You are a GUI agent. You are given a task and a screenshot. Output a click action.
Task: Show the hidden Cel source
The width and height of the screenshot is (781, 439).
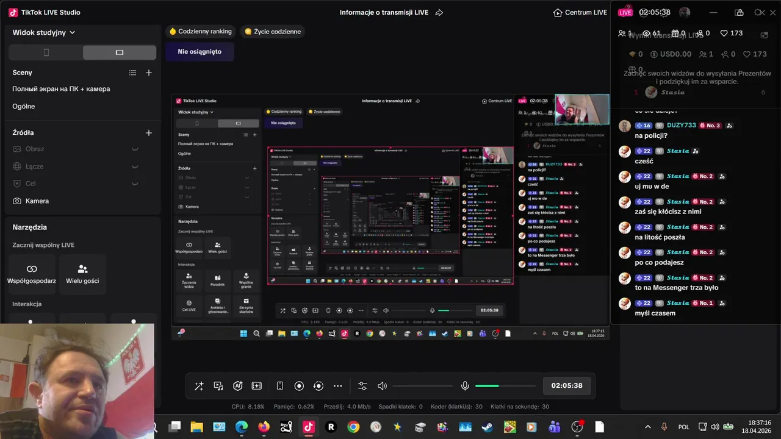coord(135,184)
